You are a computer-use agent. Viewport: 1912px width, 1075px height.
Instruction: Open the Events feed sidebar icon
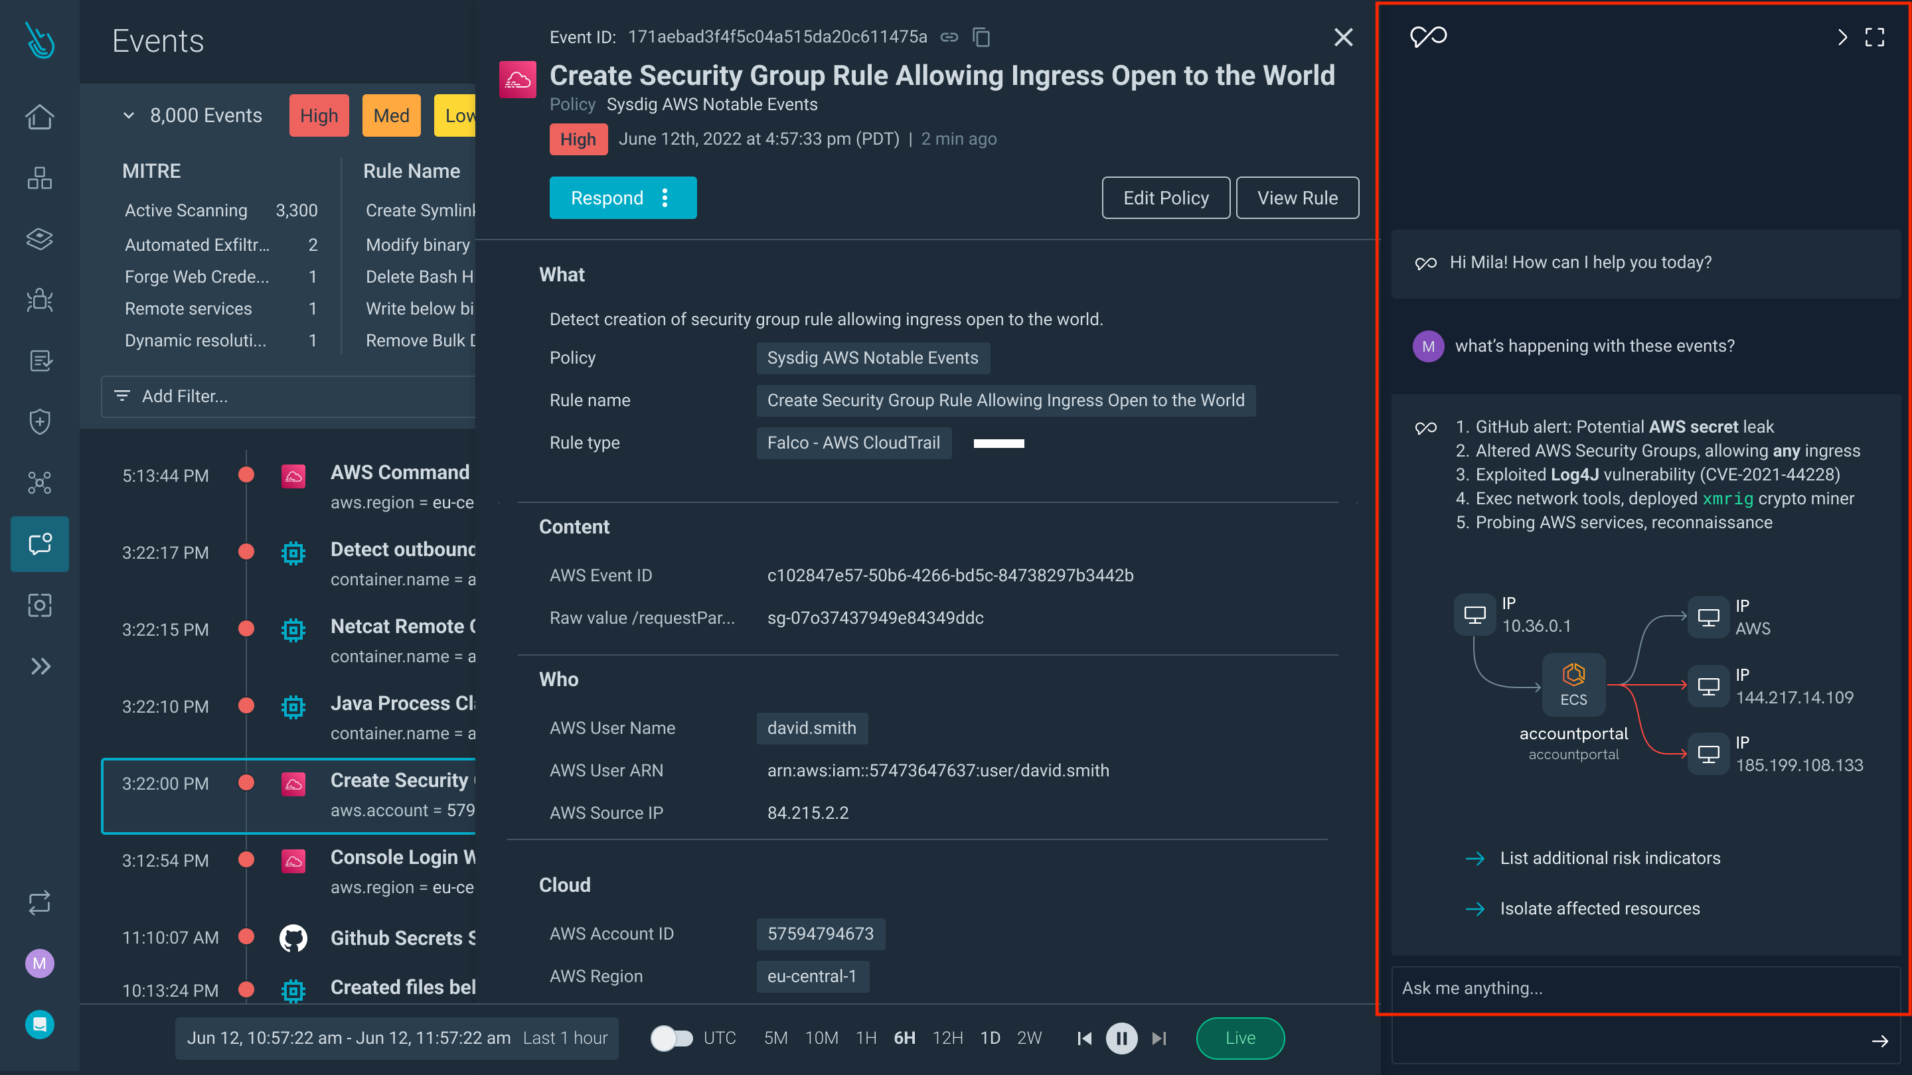point(39,544)
